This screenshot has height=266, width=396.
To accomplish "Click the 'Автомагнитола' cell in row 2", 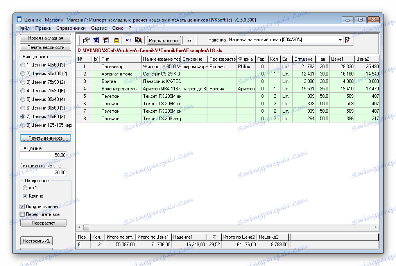I will [x=120, y=74].
